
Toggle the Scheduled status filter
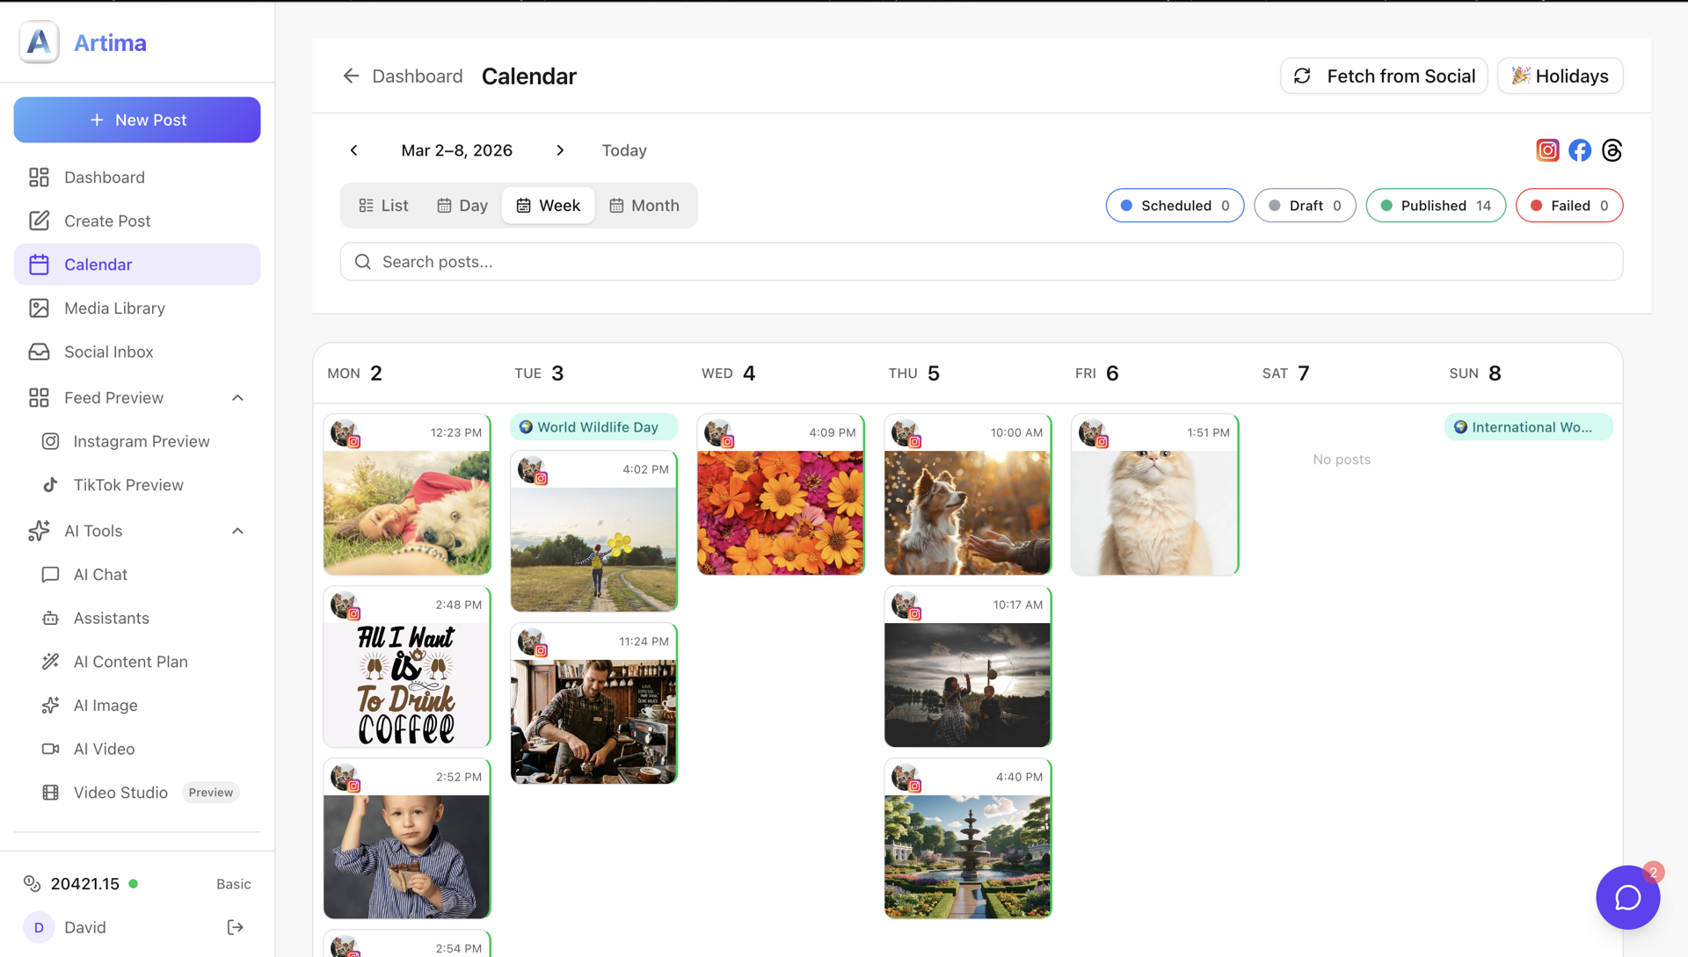[x=1175, y=206]
